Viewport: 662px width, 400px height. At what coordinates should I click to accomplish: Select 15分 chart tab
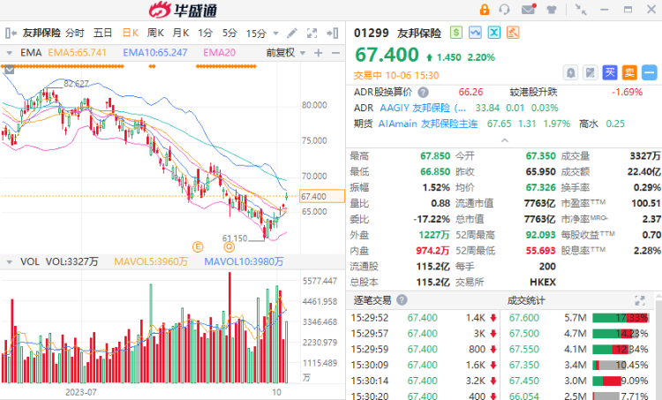click(256, 33)
